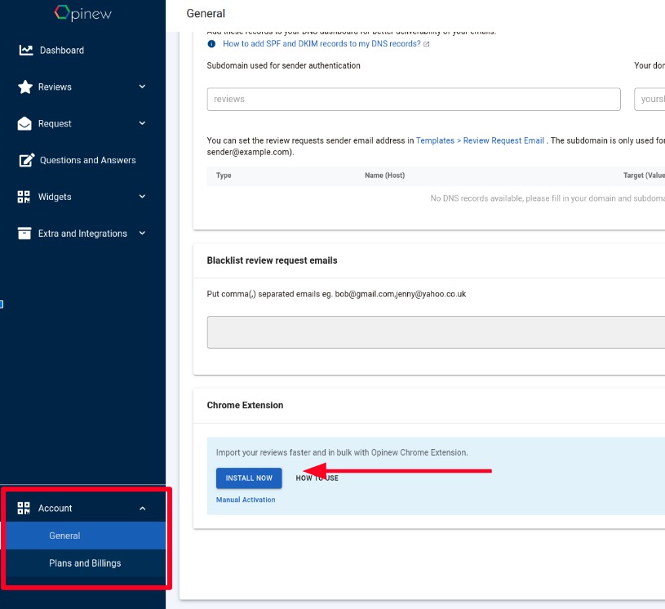665x609 pixels.
Task: Click the blue info icon beside SPF link
Action: coord(211,44)
